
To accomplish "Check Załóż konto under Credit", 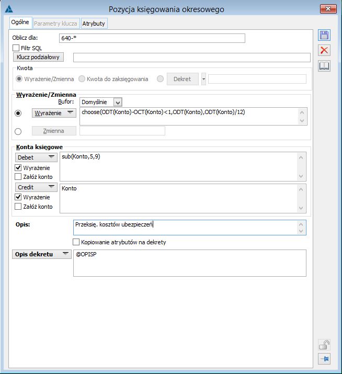I will click(x=18, y=207).
